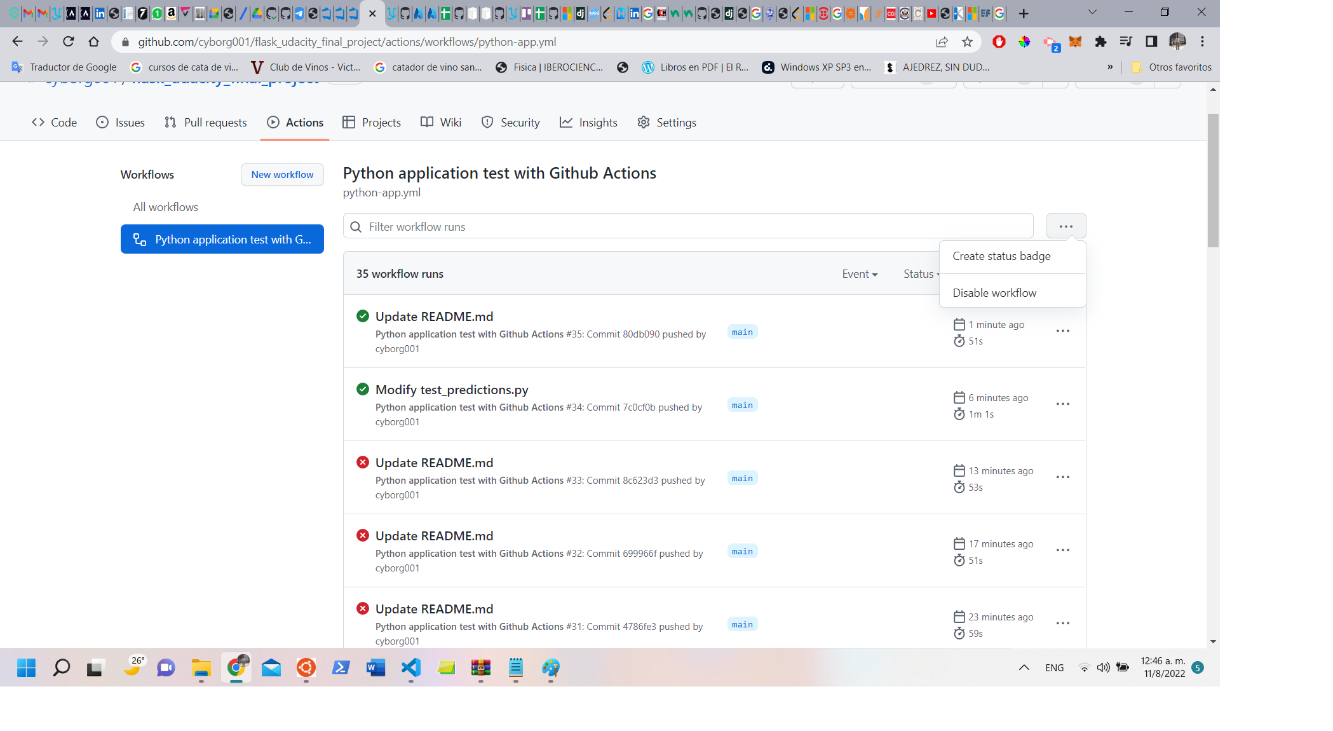Screen dimensions: 1333x731
Task: Click the workflow icon beside the selected sidebar workflow
Action: pyautogui.click(x=139, y=239)
